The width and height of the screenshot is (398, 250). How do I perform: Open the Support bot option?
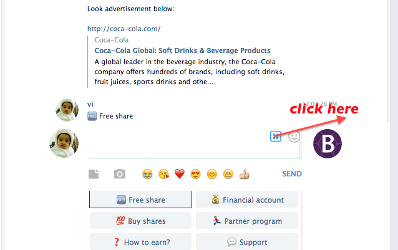247,242
